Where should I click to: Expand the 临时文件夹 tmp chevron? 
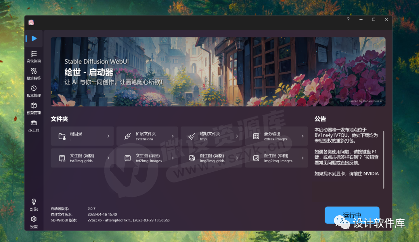tap(237, 136)
